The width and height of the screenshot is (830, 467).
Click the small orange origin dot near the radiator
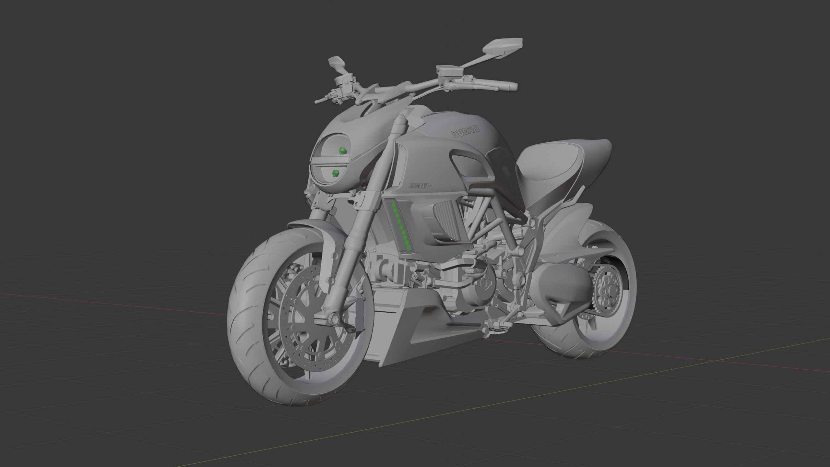(x=451, y=240)
